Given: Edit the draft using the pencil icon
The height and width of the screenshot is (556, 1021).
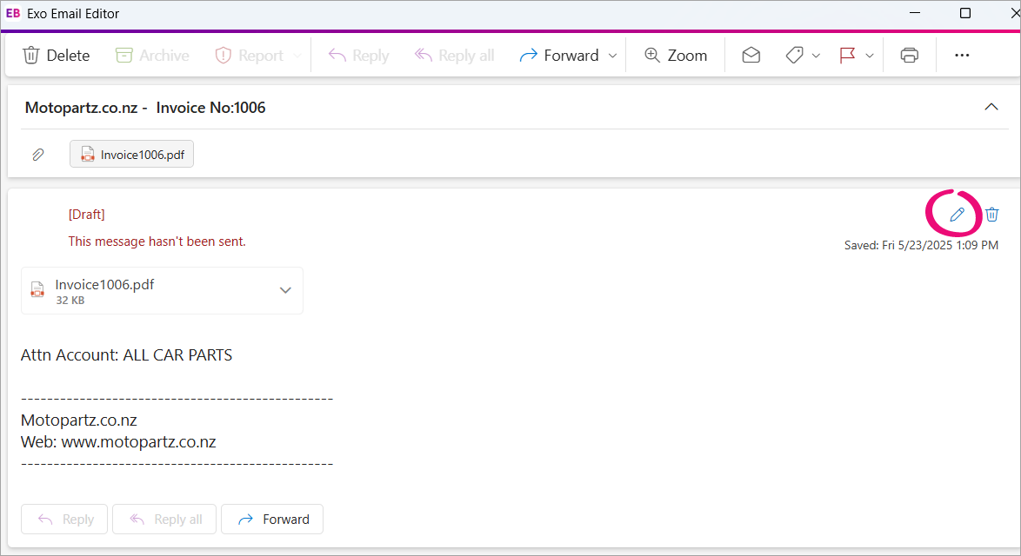Looking at the screenshot, I should coord(957,215).
